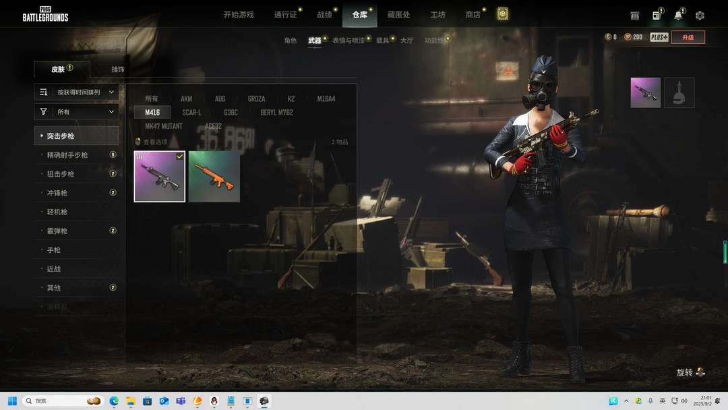Click the BP coin currency showing 0
This screenshot has width=728, height=410.
(x=611, y=37)
